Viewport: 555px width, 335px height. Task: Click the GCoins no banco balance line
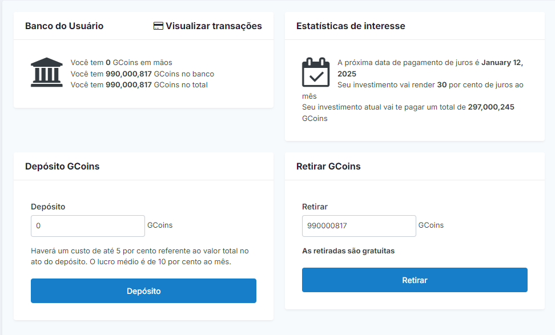click(x=142, y=74)
